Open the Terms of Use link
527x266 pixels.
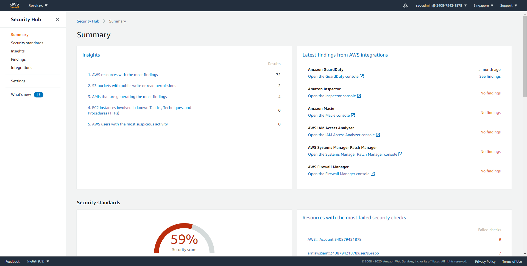pos(512,261)
